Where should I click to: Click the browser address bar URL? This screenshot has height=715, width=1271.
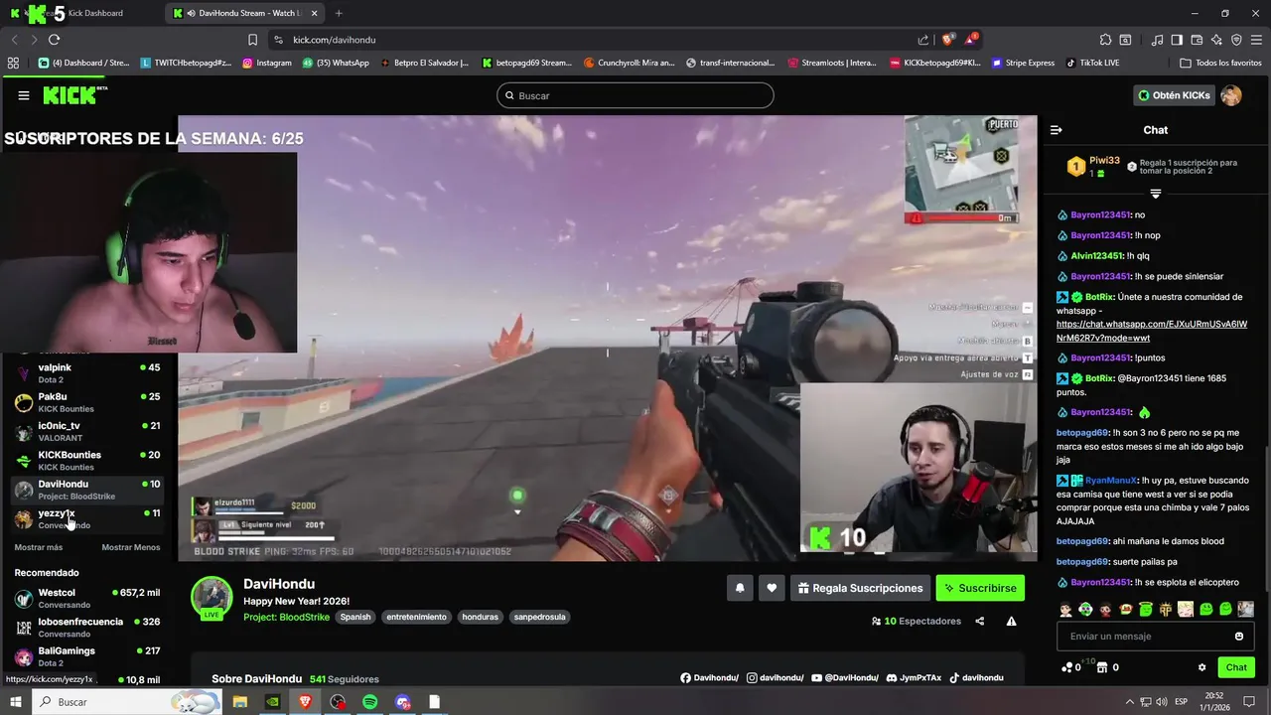click(x=335, y=40)
